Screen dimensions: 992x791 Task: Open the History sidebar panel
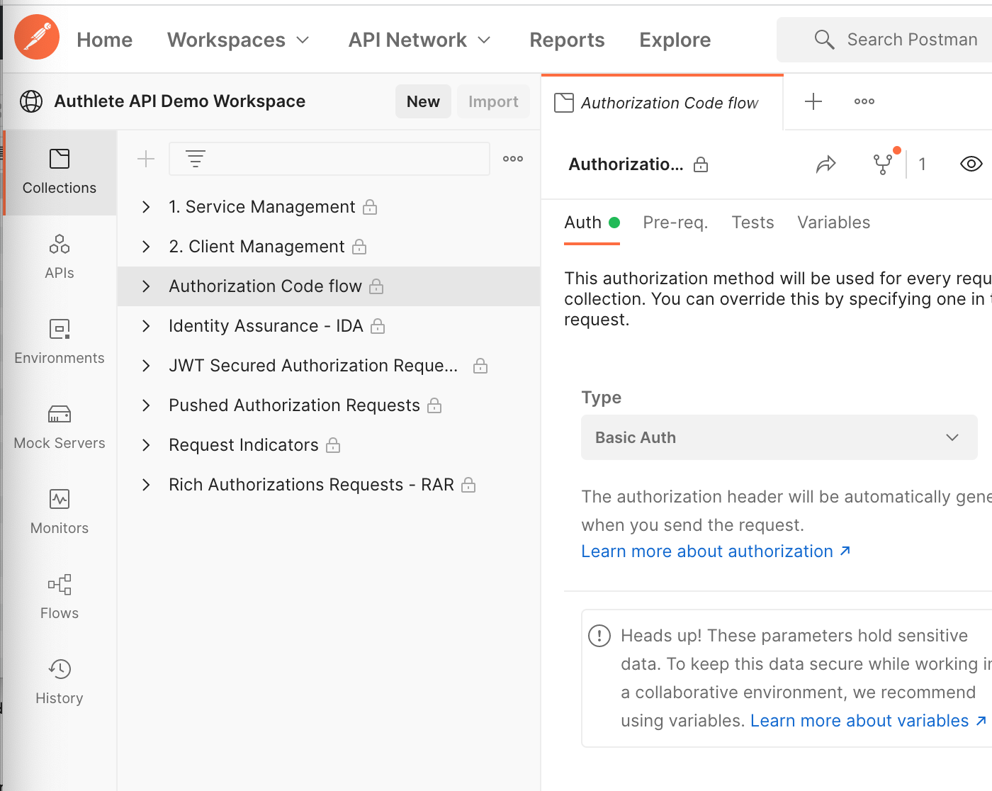click(x=60, y=683)
